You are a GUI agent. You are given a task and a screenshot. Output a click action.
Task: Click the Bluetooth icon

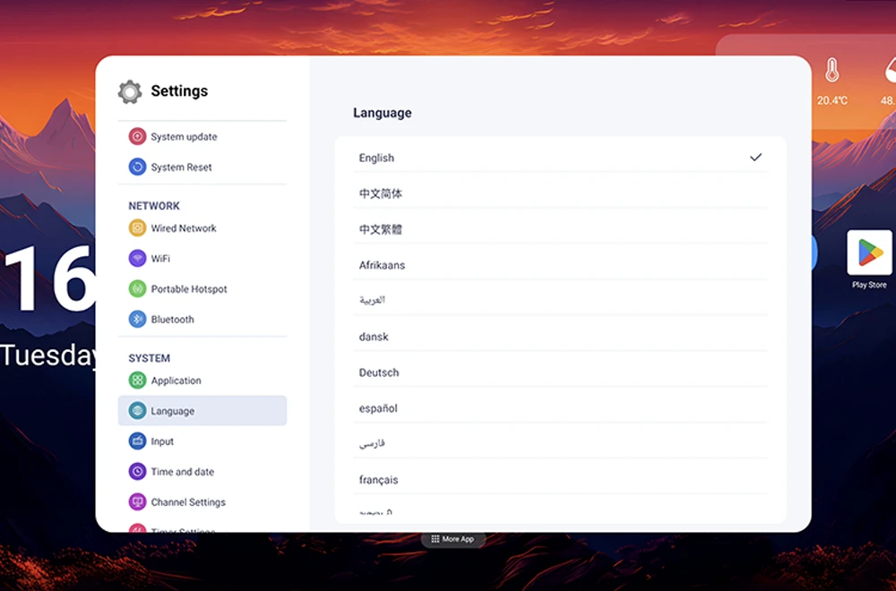pyautogui.click(x=137, y=319)
